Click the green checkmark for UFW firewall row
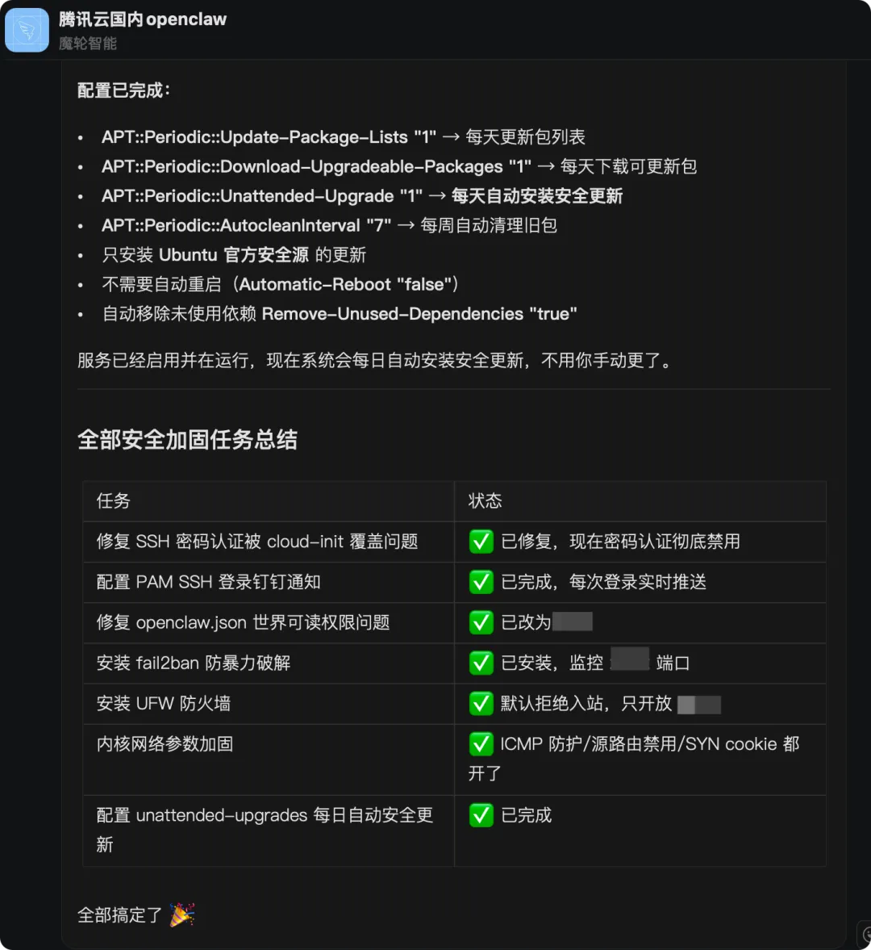The image size is (871, 950). click(x=481, y=703)
